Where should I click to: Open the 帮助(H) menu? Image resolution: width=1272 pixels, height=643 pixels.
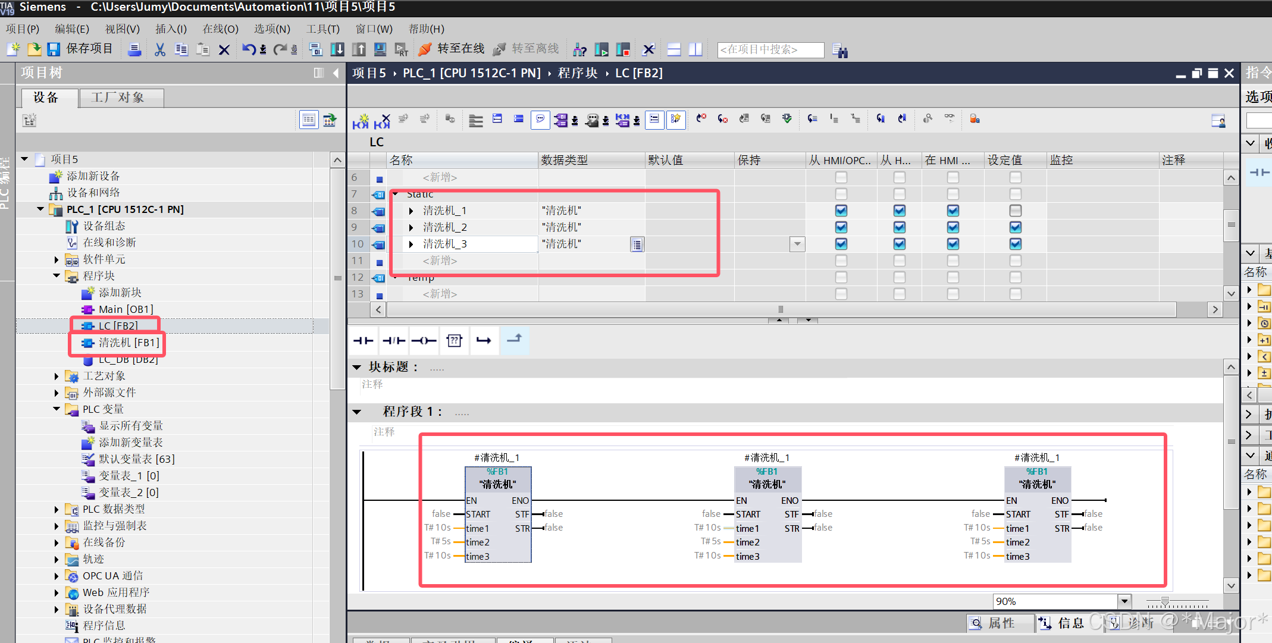coord(426,29)
